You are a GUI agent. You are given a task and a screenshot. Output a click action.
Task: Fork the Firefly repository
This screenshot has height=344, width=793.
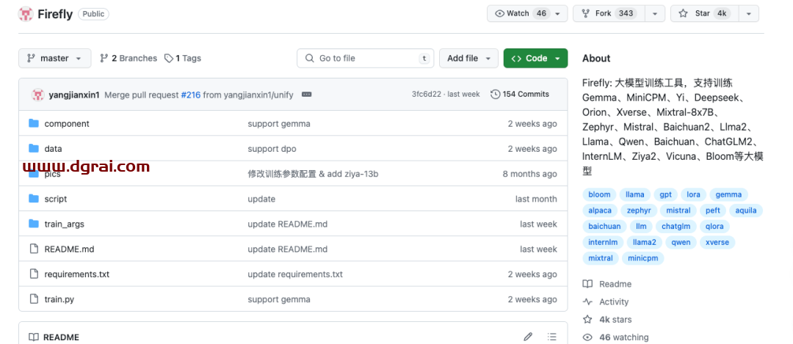pyautogui.click(x=610, y=14)
